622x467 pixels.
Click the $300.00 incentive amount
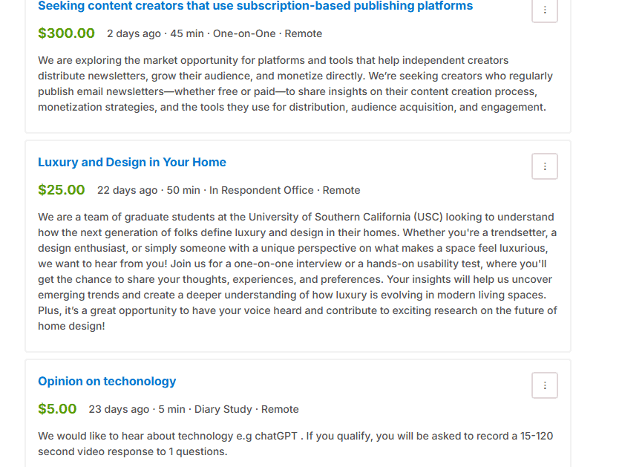pyautogui.click(x=66, y=33)
